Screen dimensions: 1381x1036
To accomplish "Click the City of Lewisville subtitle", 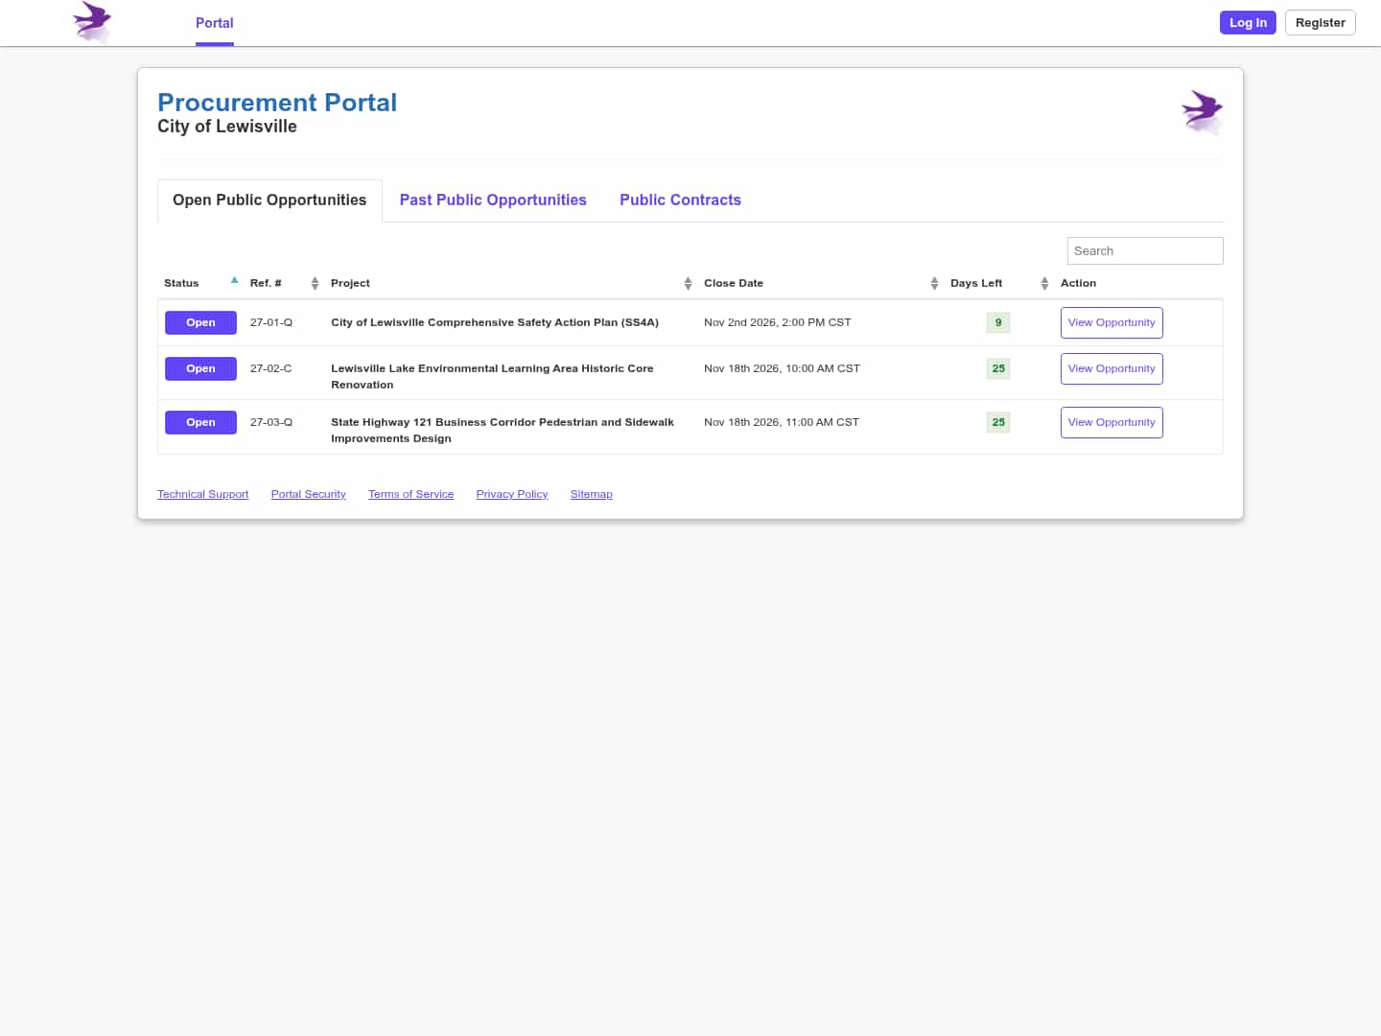I will pos(227,127).
